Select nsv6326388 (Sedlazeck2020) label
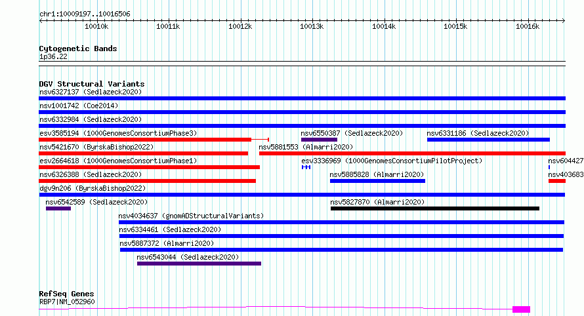This screenshot has height=316, width=584. coord(91,174)
